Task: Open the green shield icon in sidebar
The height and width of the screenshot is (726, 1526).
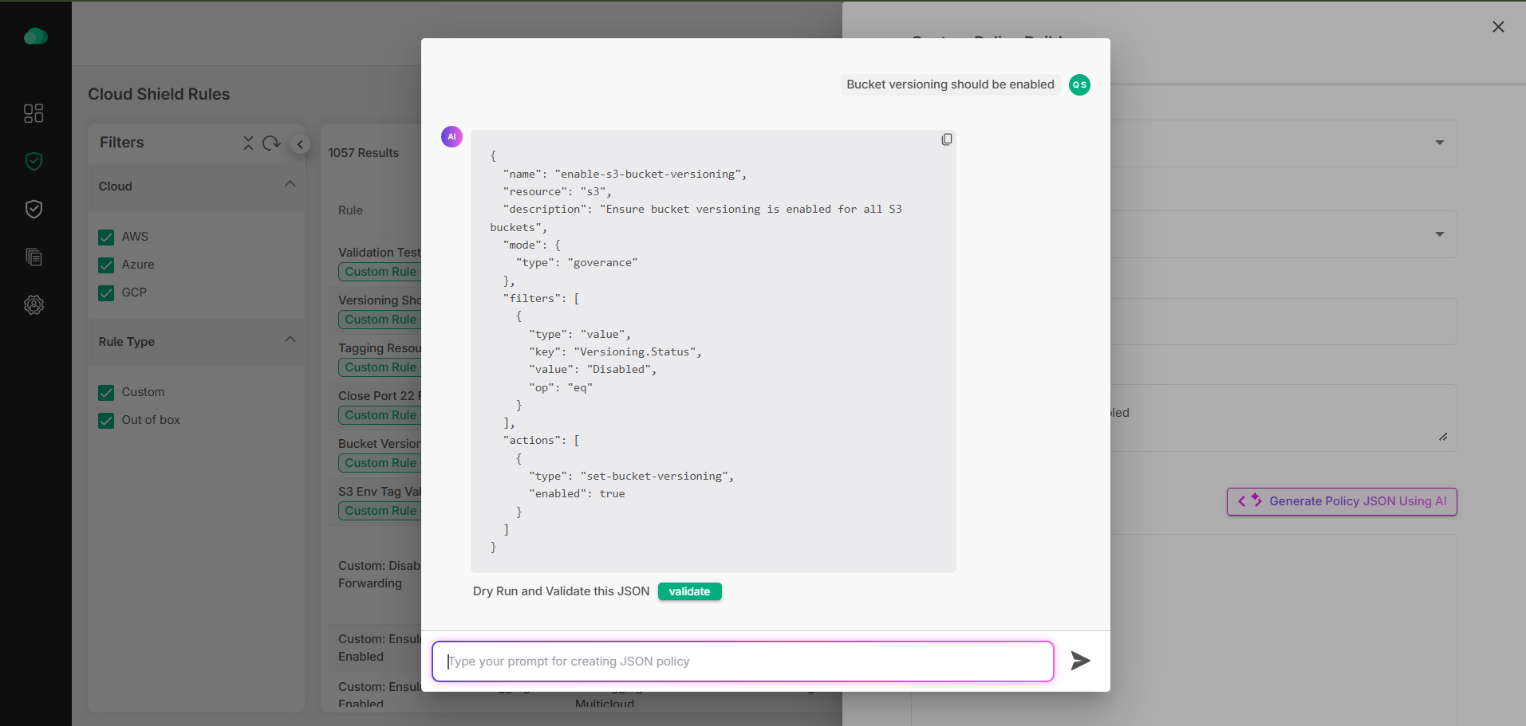Action: [x=34, y=161]
